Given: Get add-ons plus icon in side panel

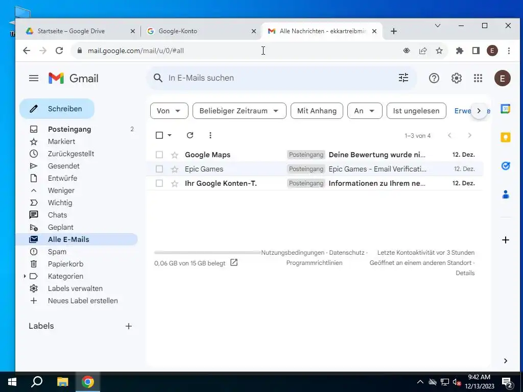Looking at the screenshot, I should pyautogui.click(x=505, y=240).
